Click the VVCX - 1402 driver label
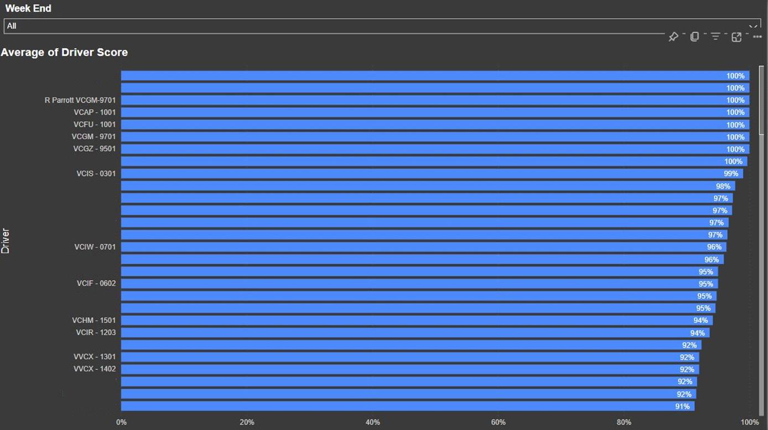Screen dimensions: 768x430 click(95, 369)
